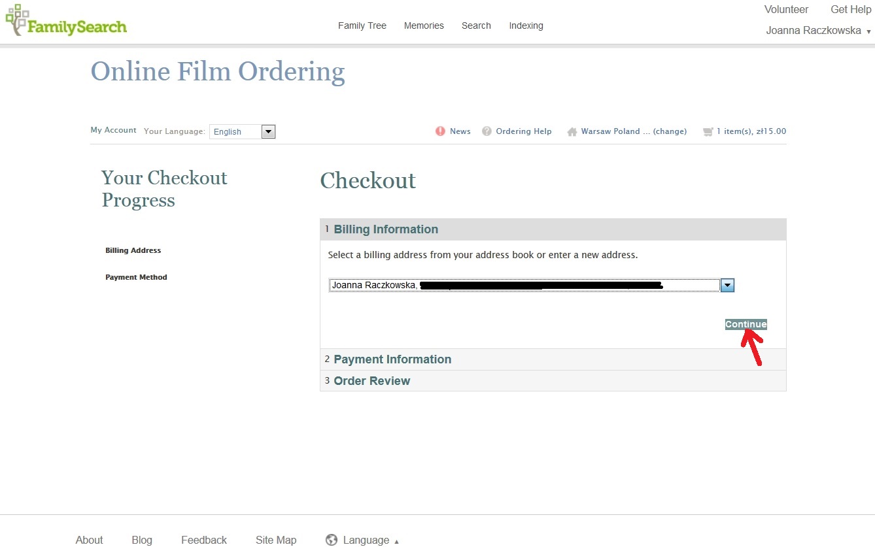This screenshot has height=547, width=875.
Task: Open the Family Tree menu
Action: pos(362,25)
